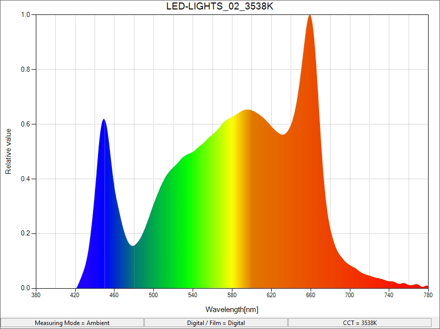Click the LED-LIGHTS_02_3538K chart title
The height and width of the screenshot is (329, 440).
tap(220, 6)
